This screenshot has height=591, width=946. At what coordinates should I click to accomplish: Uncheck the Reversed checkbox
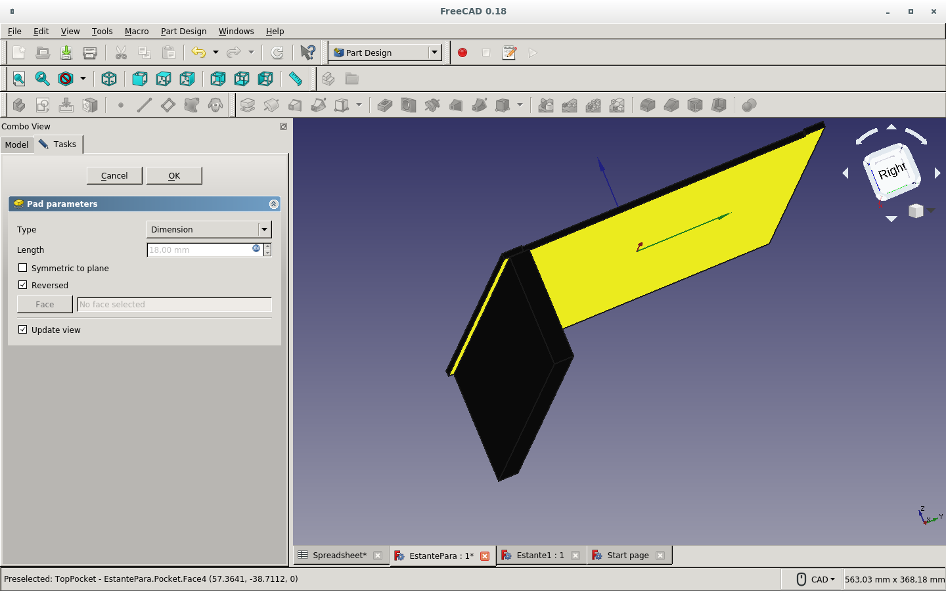pos(23,285)
